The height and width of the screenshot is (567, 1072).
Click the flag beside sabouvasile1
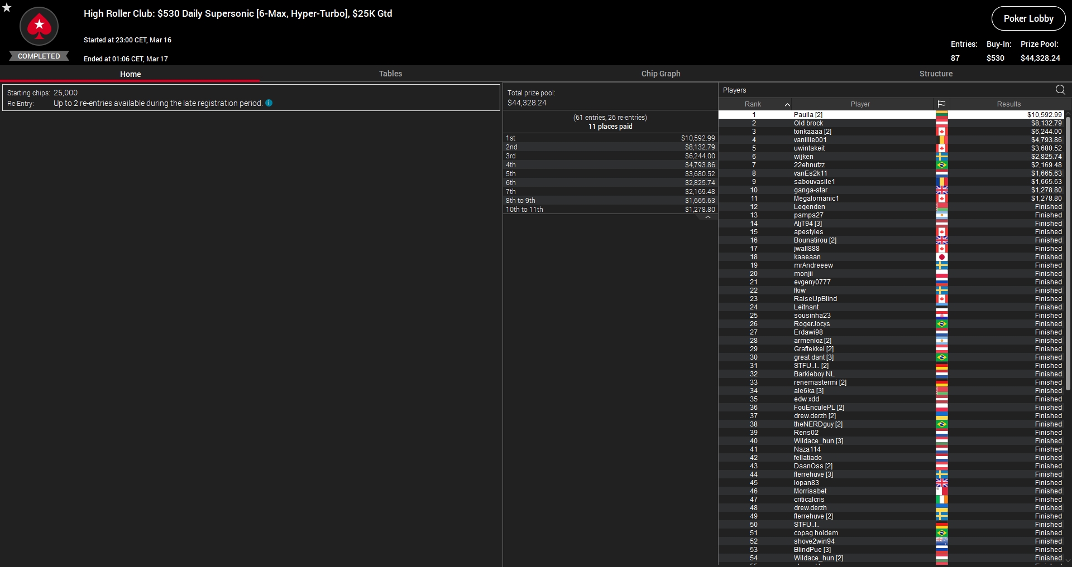pyautogui.click(x=942, y=182)
